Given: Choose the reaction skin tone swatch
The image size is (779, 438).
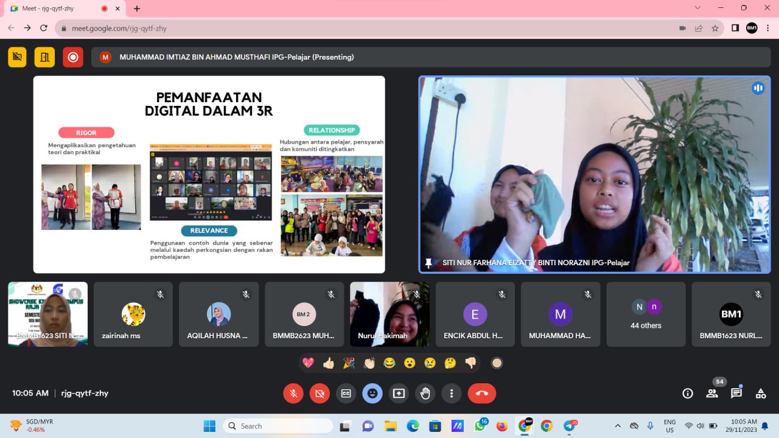Looking at the screenshot, I should click(x=497, y=363).
